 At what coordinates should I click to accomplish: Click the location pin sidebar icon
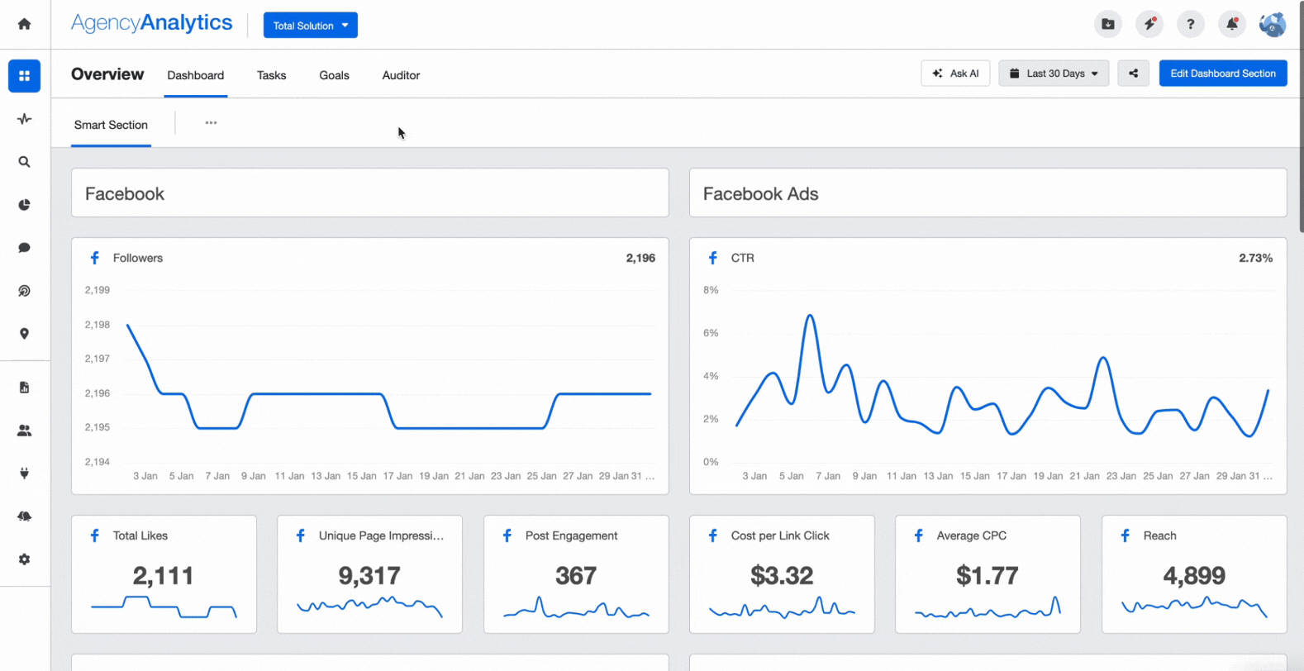tap(24, 334)
